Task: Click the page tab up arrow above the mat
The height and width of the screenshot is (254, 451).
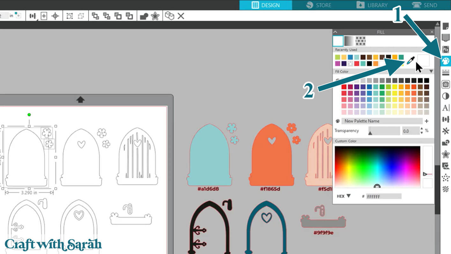Action: 80,100
